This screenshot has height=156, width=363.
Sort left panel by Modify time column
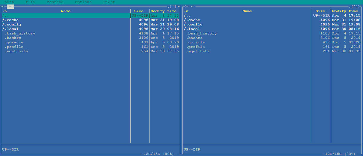click(164, 11)
